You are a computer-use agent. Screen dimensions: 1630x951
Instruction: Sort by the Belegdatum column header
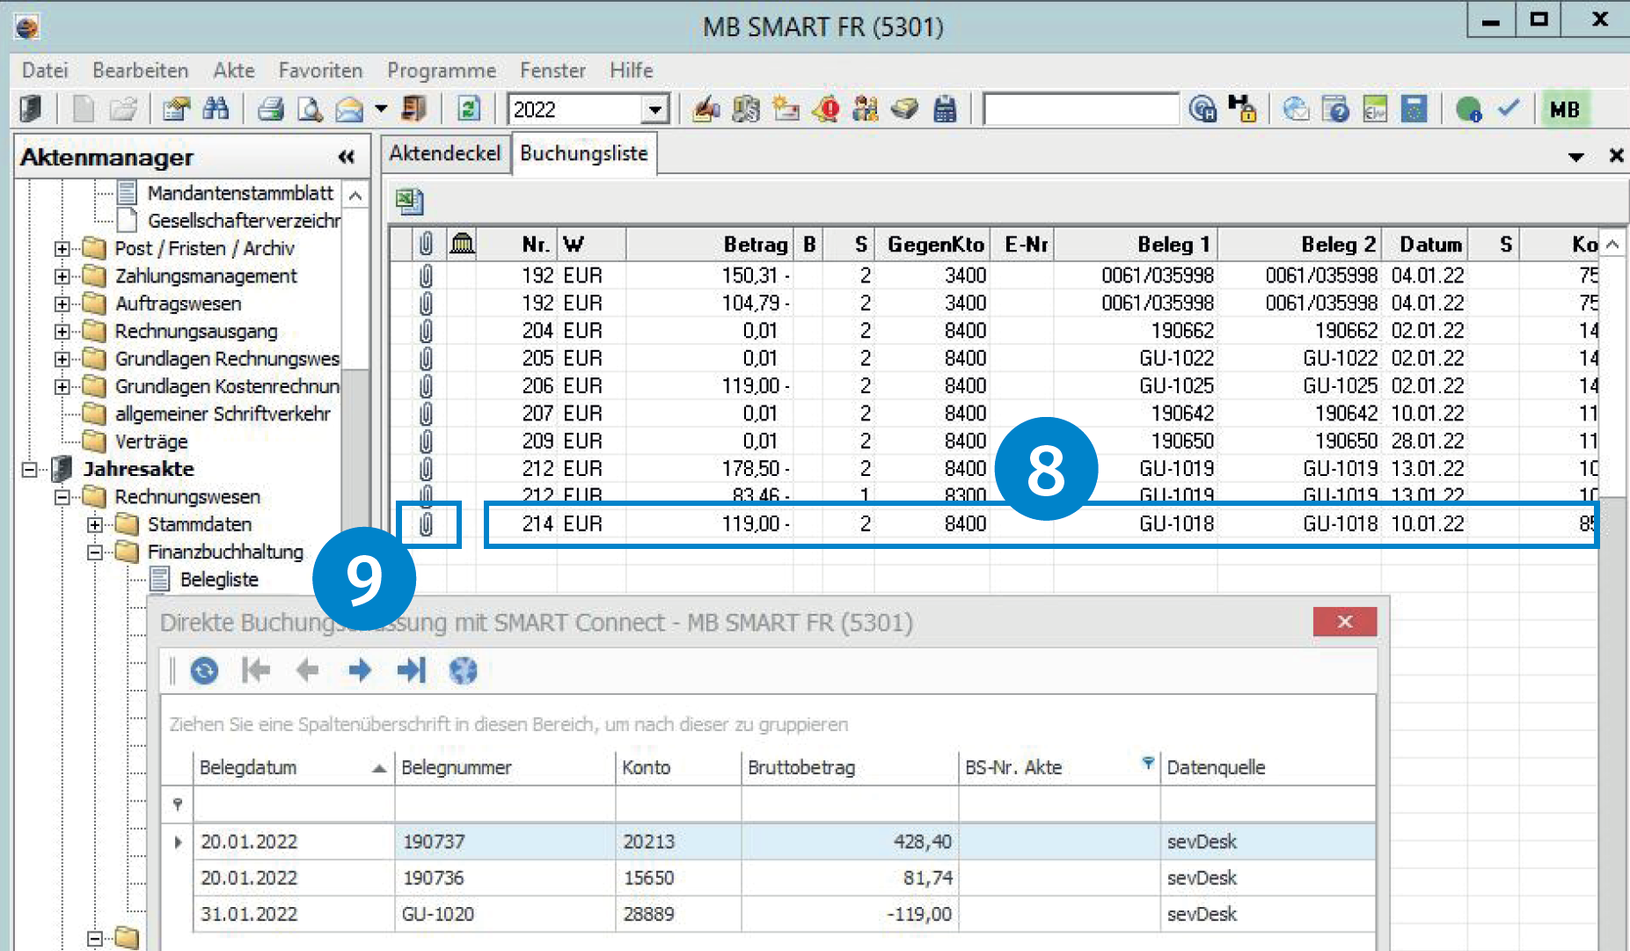(x=294, y=767)
